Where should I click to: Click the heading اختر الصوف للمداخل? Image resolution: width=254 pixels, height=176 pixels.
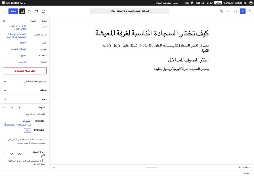pyautogui.click(x=188, y=60)
